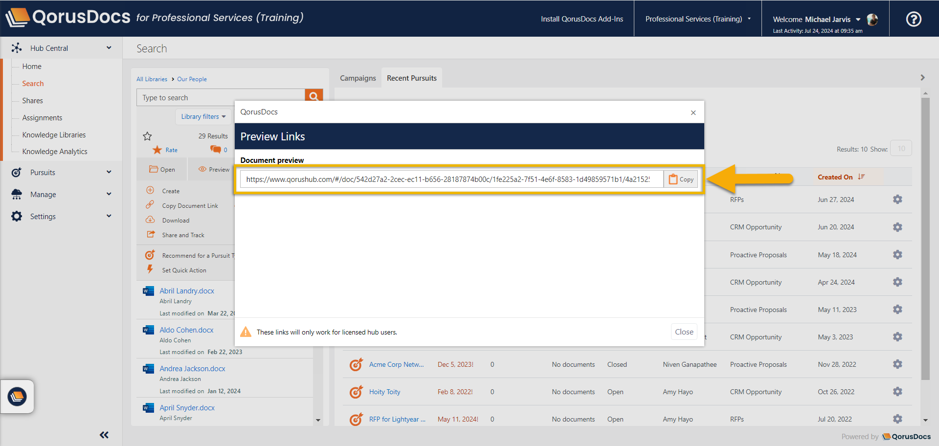
Task: Click the Share and Track icon
Action: pos(151,234)
